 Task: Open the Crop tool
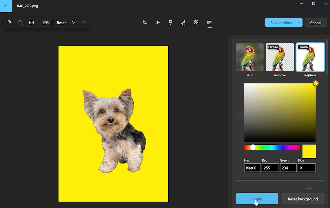click(145, 23)
